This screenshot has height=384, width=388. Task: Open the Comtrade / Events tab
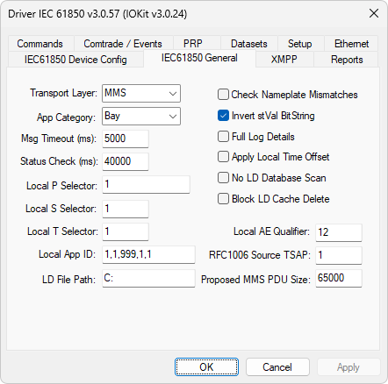tap(123, 44)
